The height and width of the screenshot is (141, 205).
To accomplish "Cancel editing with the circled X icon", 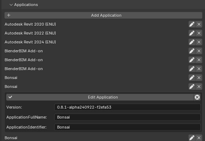I will 197,97.
